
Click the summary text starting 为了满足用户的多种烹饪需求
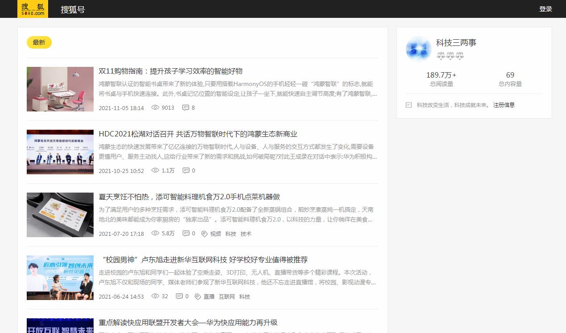[236, 215]
